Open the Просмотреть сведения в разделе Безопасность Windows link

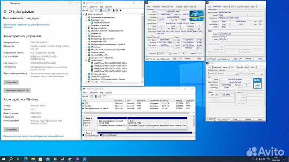pyautogui.click(x=27, y=26)
